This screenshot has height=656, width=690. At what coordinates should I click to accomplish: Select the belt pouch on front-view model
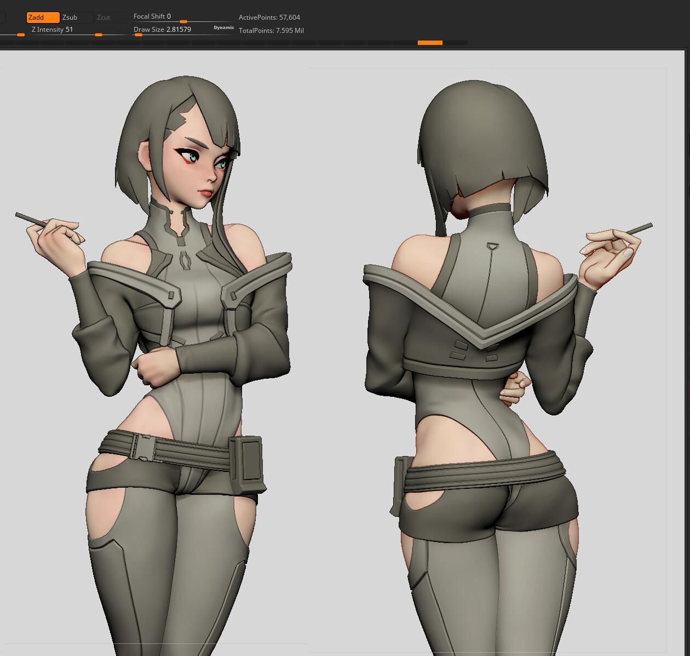pos(246,463)
